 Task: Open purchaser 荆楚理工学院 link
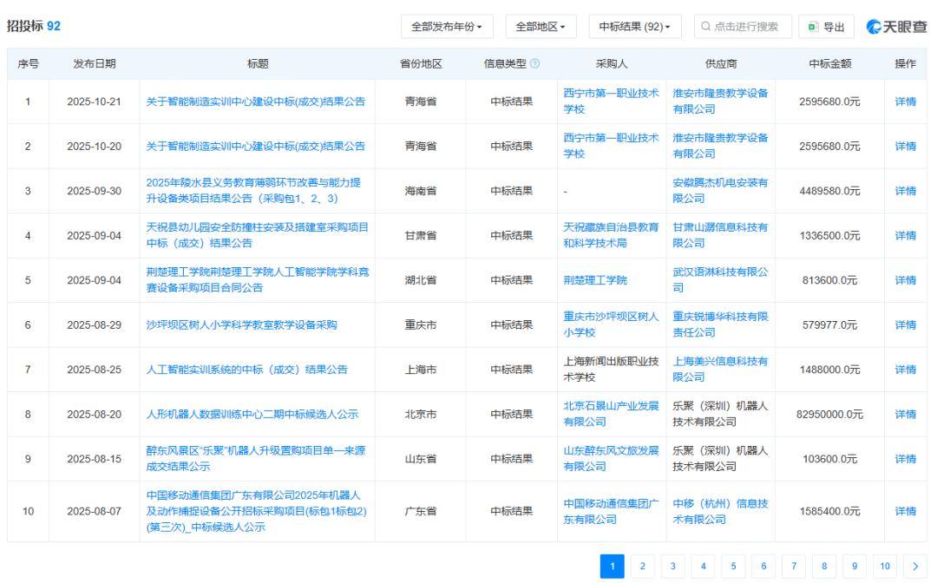pos(595,280)
